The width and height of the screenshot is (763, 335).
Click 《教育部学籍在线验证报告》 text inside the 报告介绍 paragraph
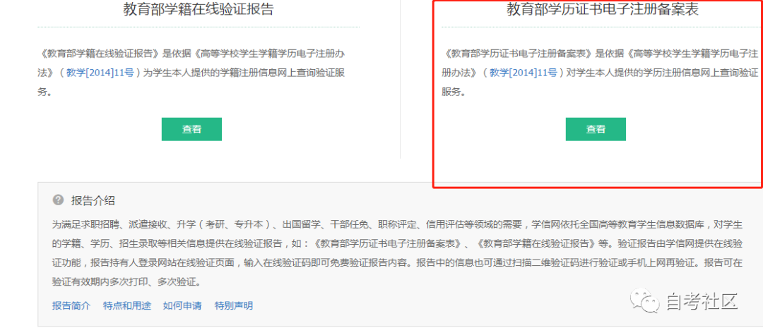tap(533, 243)
